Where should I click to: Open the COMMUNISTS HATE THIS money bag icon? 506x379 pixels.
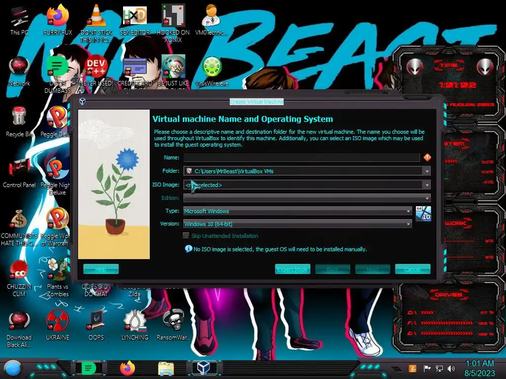pos(19,227)
